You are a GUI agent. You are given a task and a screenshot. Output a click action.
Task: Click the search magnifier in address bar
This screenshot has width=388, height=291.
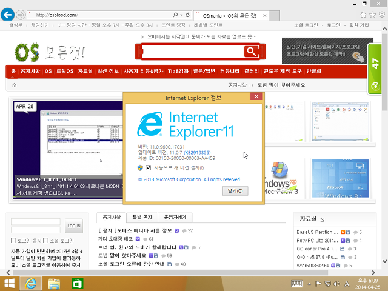(175, 15)
